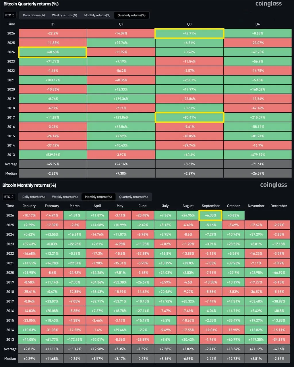Click the June 2022 cell showing -37.28%
This screenshot has width=294, height=367.
pyautogui.click(x=143, y=253)
